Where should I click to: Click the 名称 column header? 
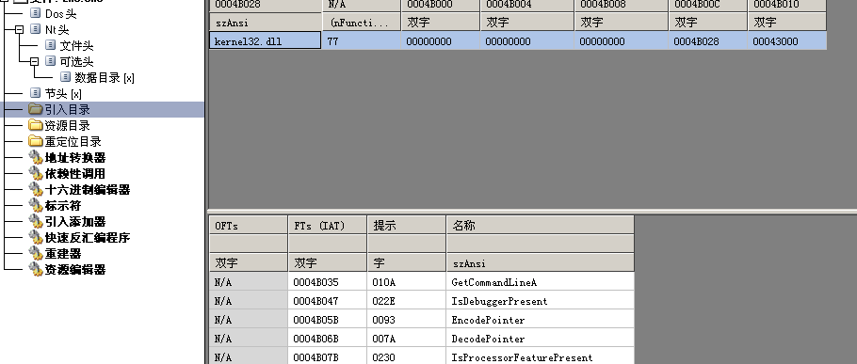click(540, 225)
